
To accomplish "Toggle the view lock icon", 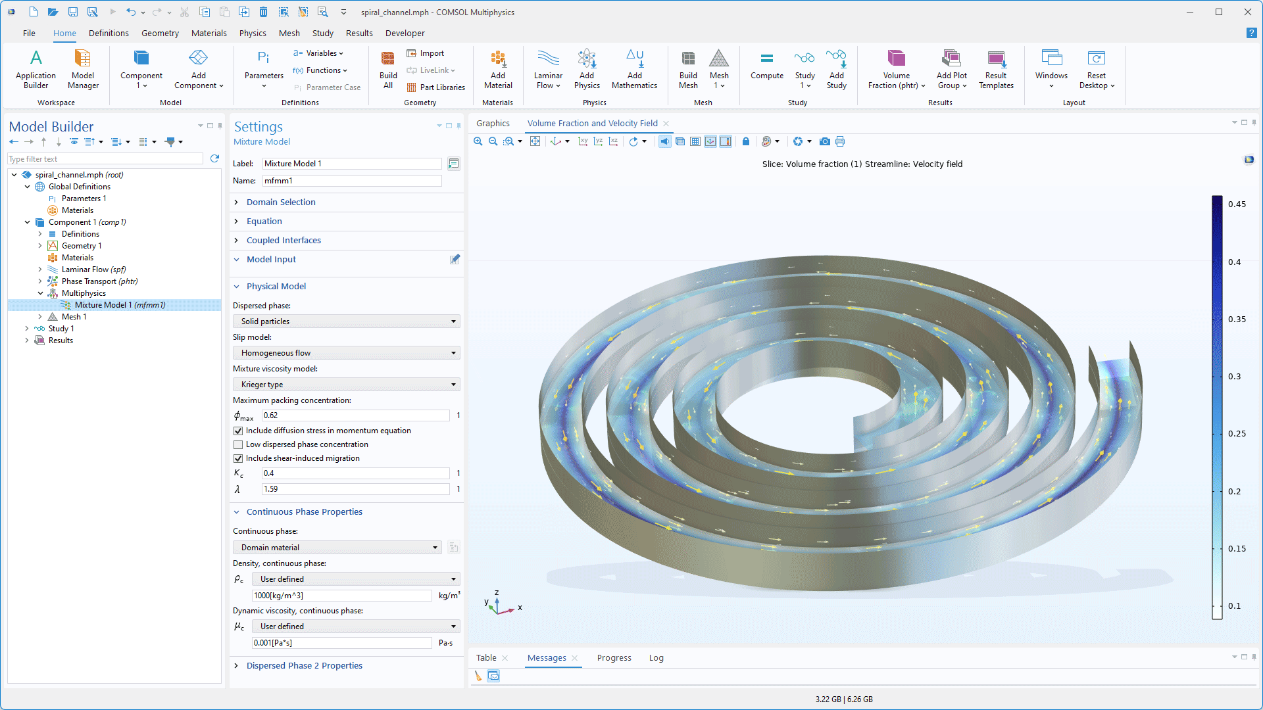I will click(745, 141).
